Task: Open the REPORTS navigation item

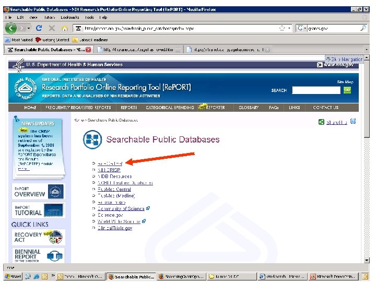Action: [x=129, y=108]
